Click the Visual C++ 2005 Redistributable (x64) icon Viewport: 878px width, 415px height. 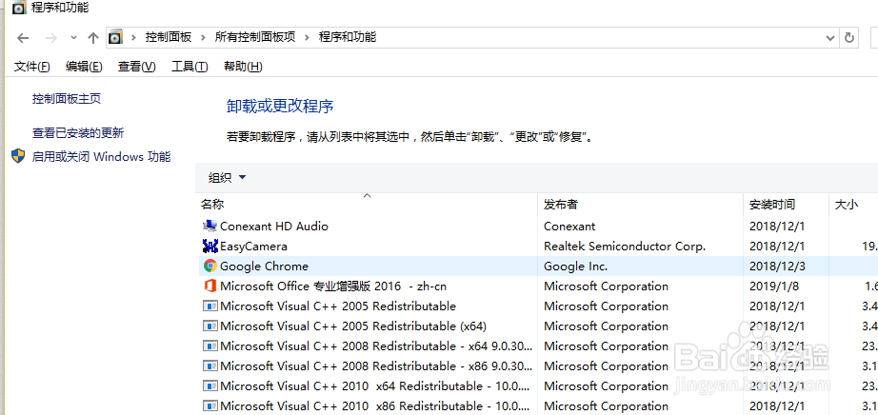[x=210, y=326]
